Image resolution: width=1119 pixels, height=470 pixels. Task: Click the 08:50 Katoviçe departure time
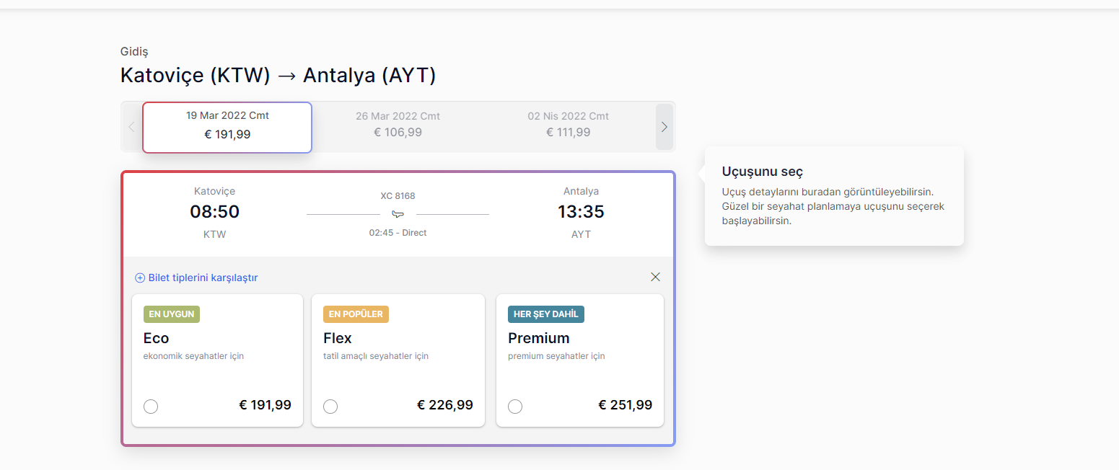[x=215, y=212]
